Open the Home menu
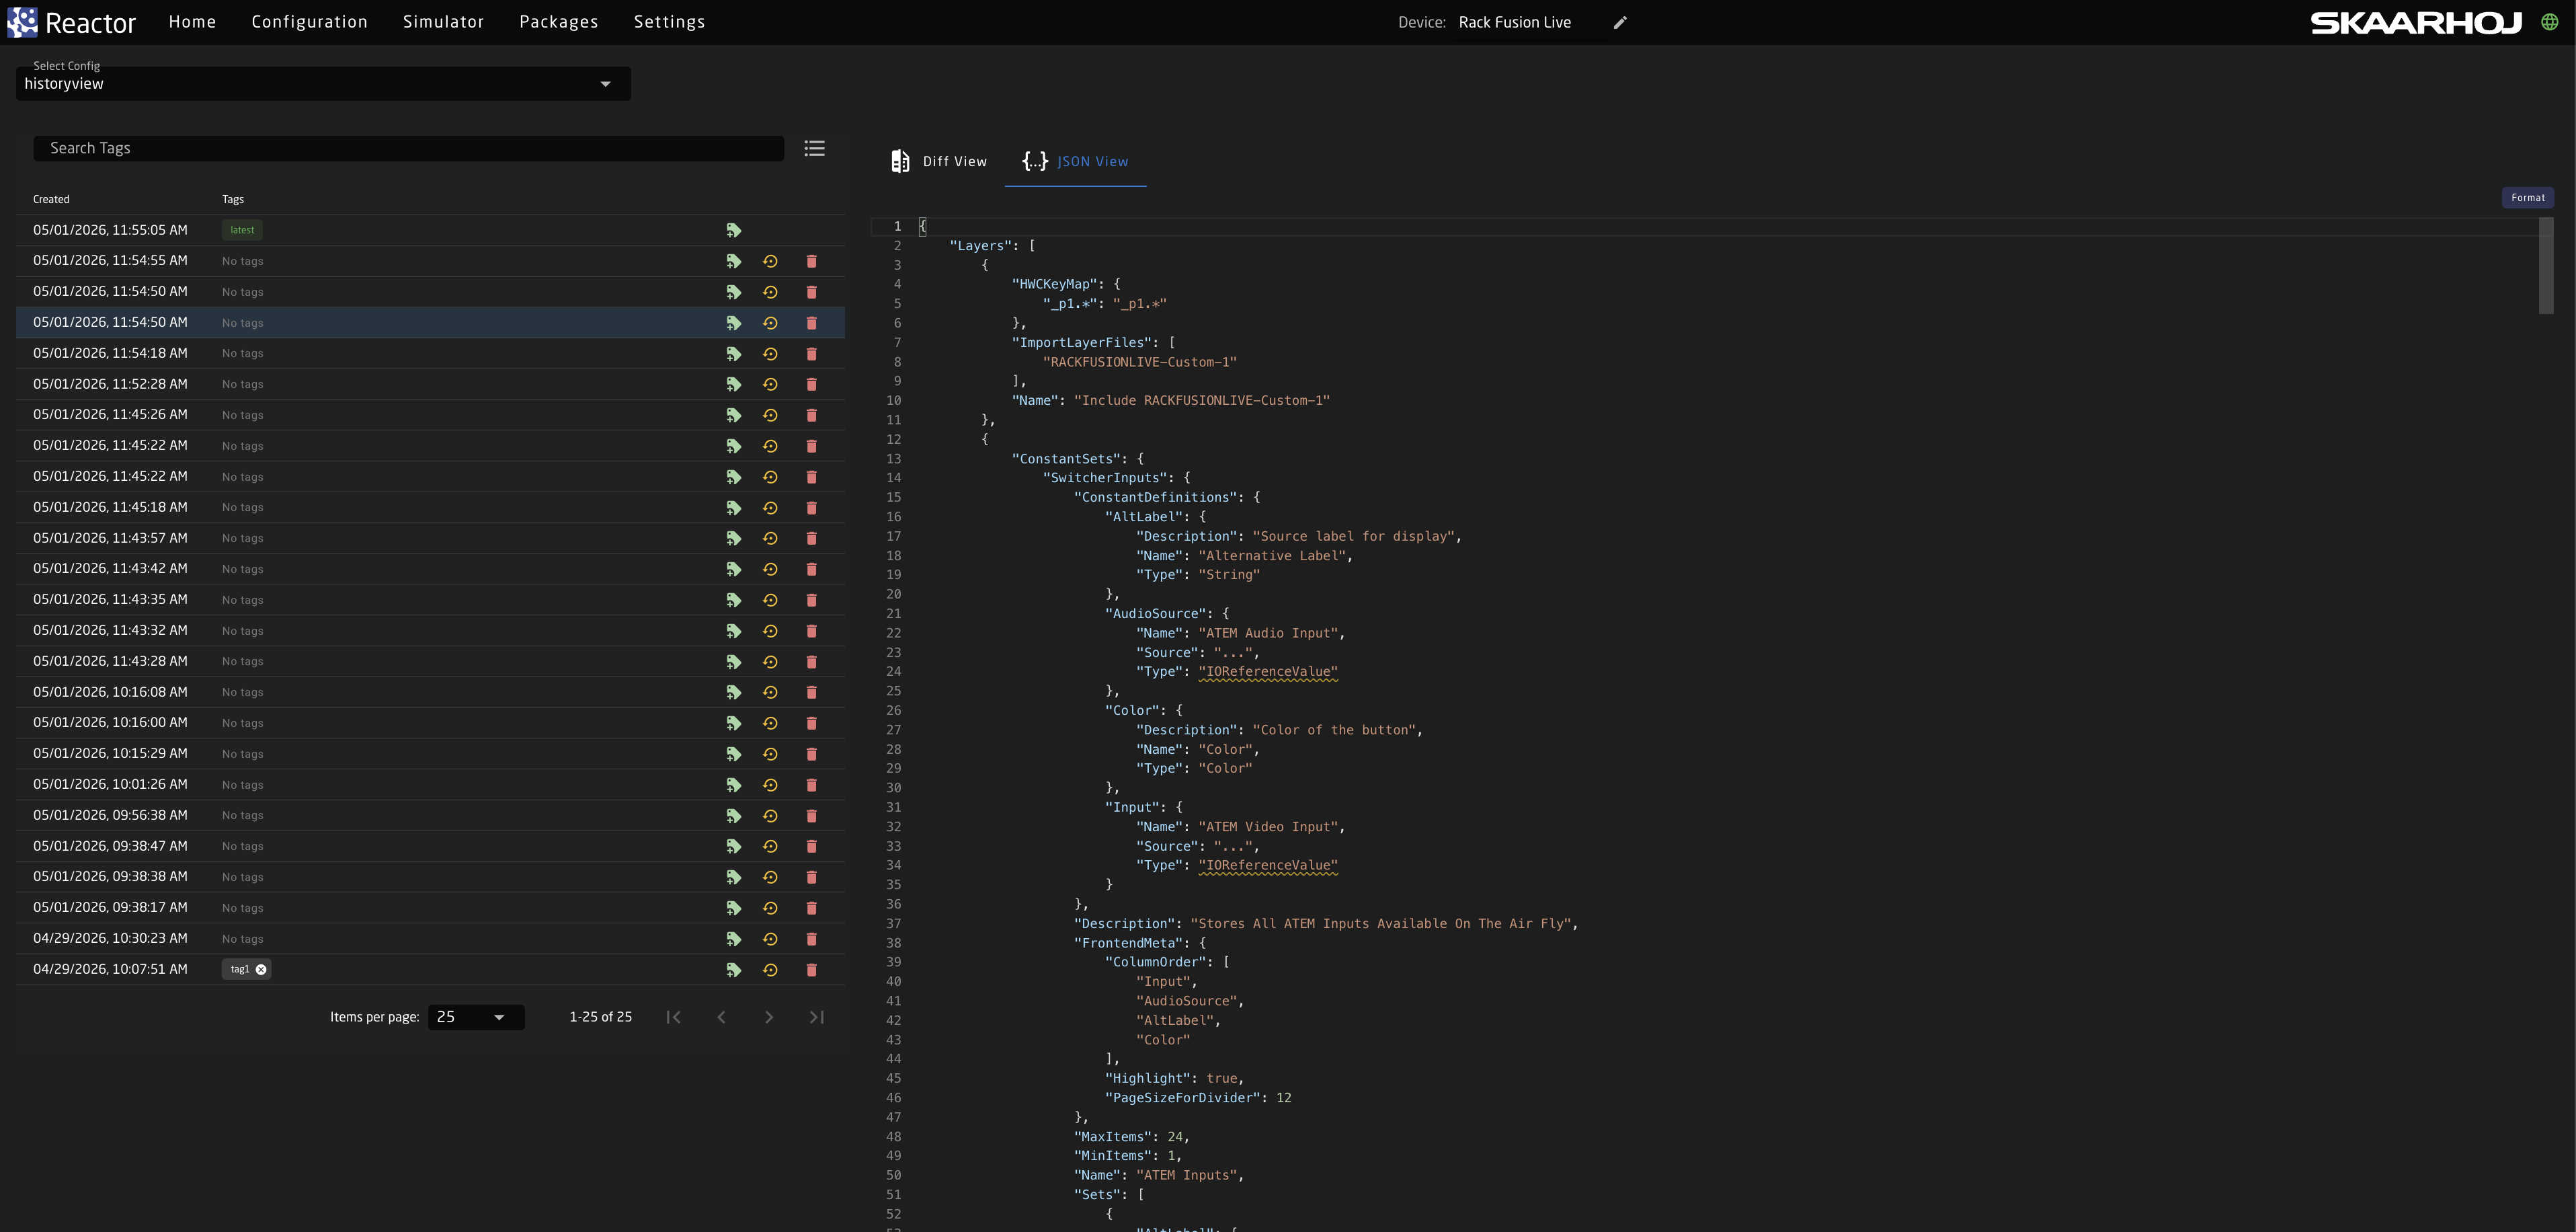This screenshot has width=2576, height=1232. (x=192, y=22)
